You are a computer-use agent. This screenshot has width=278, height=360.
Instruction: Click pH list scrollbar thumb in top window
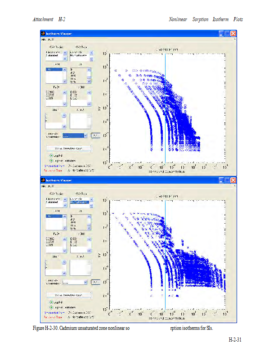pyautogui.click(x=89, y=74)
